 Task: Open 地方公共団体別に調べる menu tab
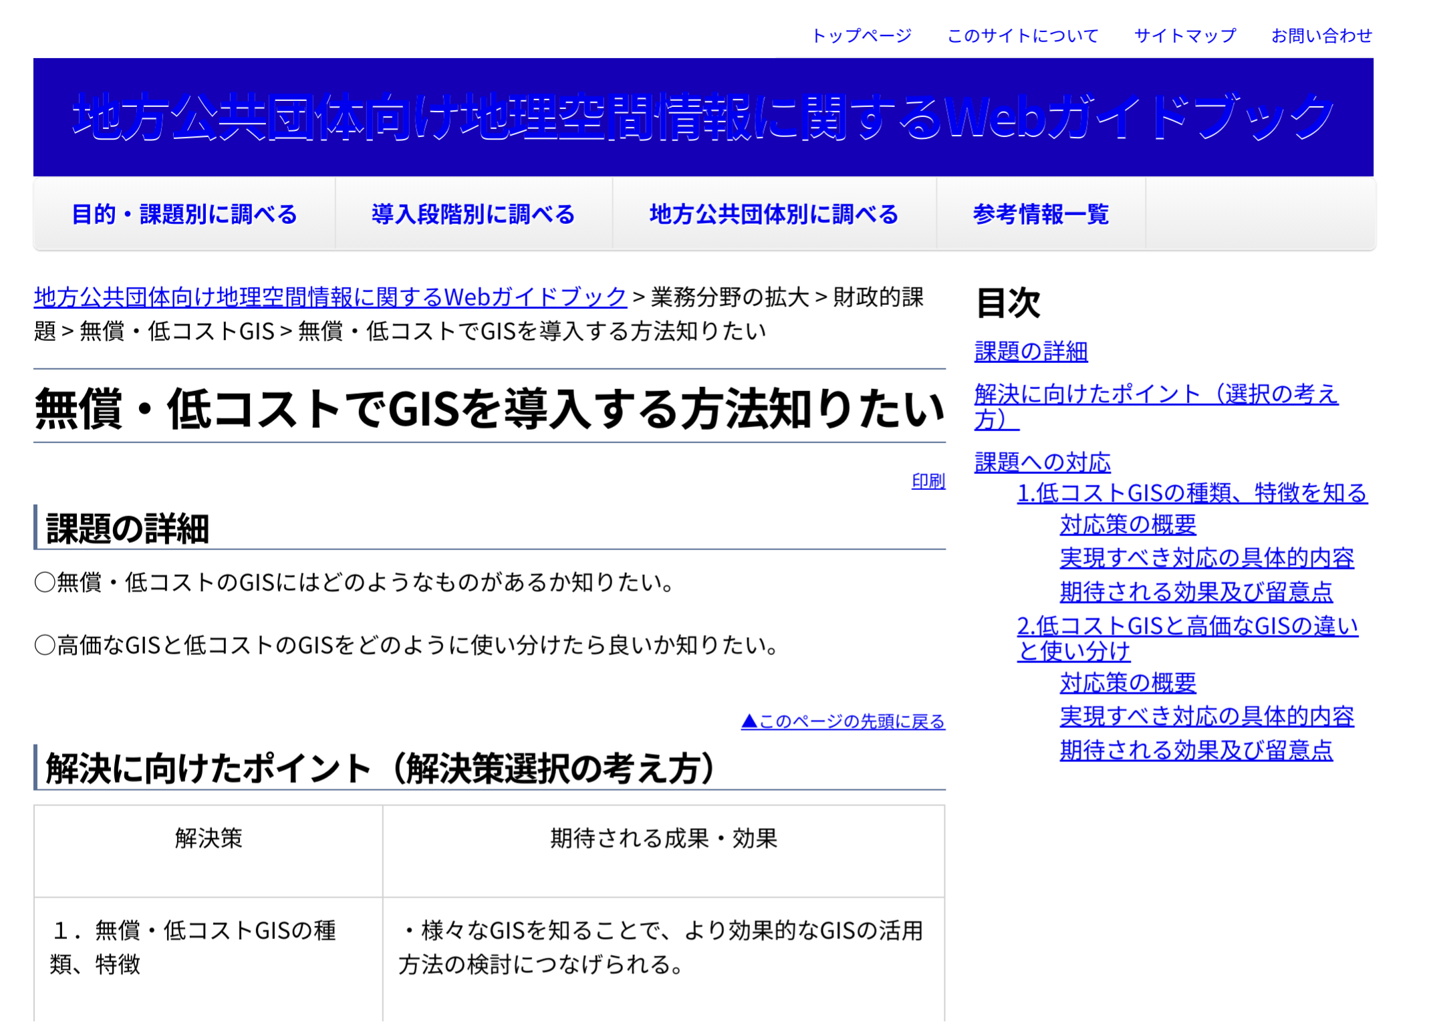pos(774,215)
